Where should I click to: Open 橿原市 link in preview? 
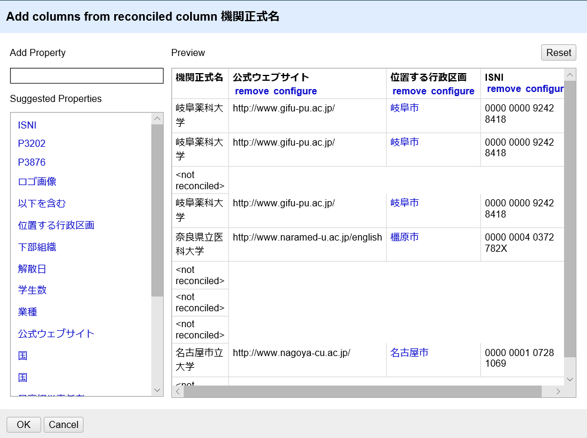click(x=404, y=237)
